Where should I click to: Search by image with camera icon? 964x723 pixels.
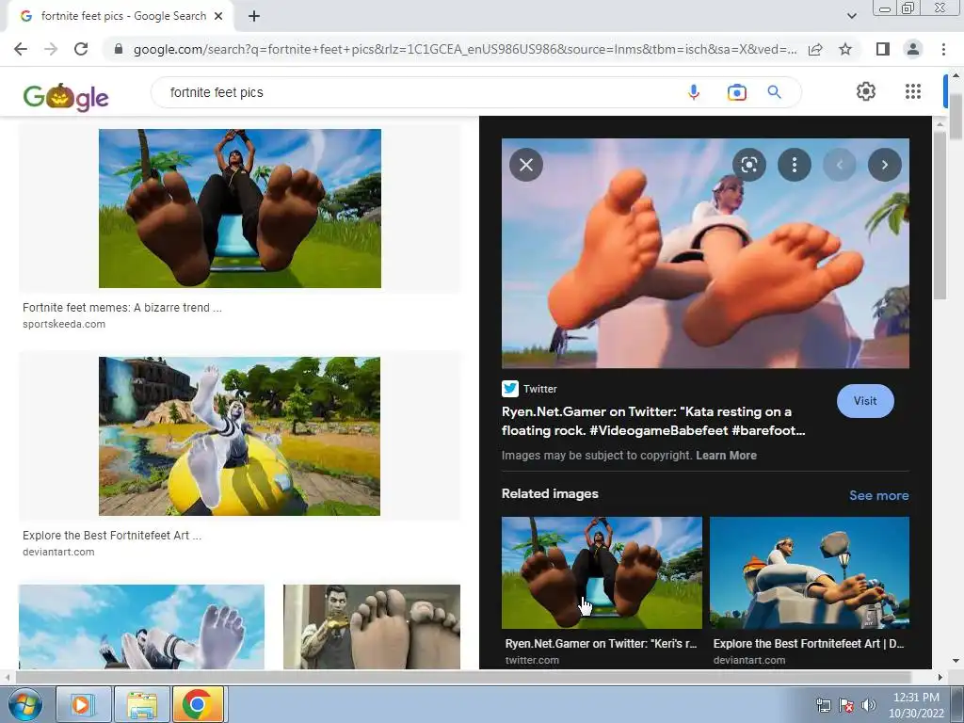[736, 92]
